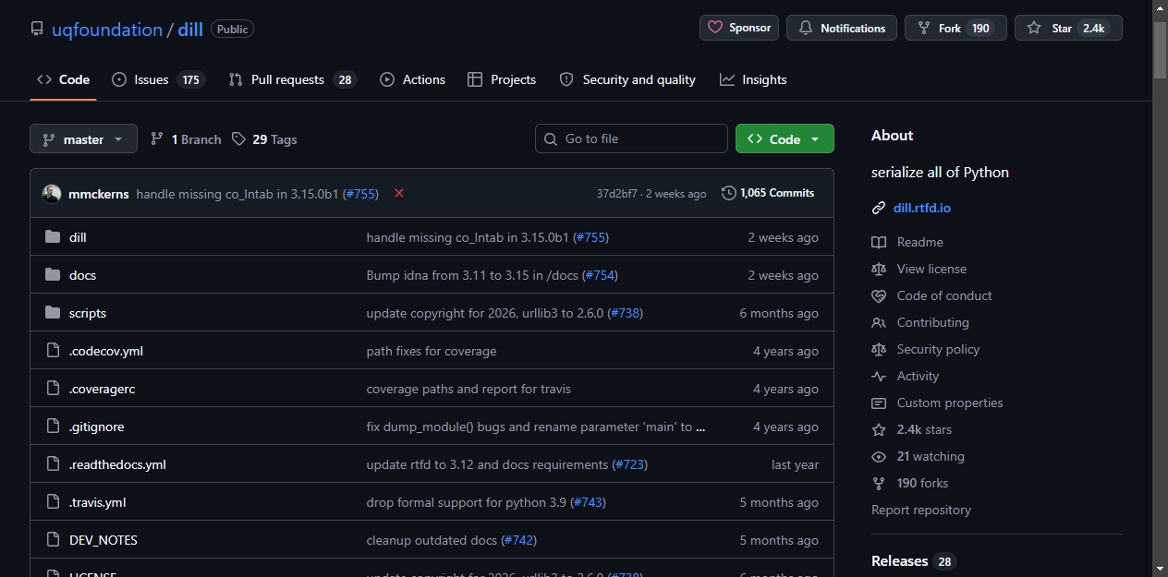
Task: Click the page vertical scrollbar thumb
Action: click(1160, 50)
